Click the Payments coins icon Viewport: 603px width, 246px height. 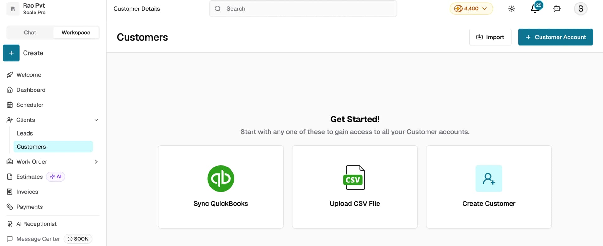point(10,207)
